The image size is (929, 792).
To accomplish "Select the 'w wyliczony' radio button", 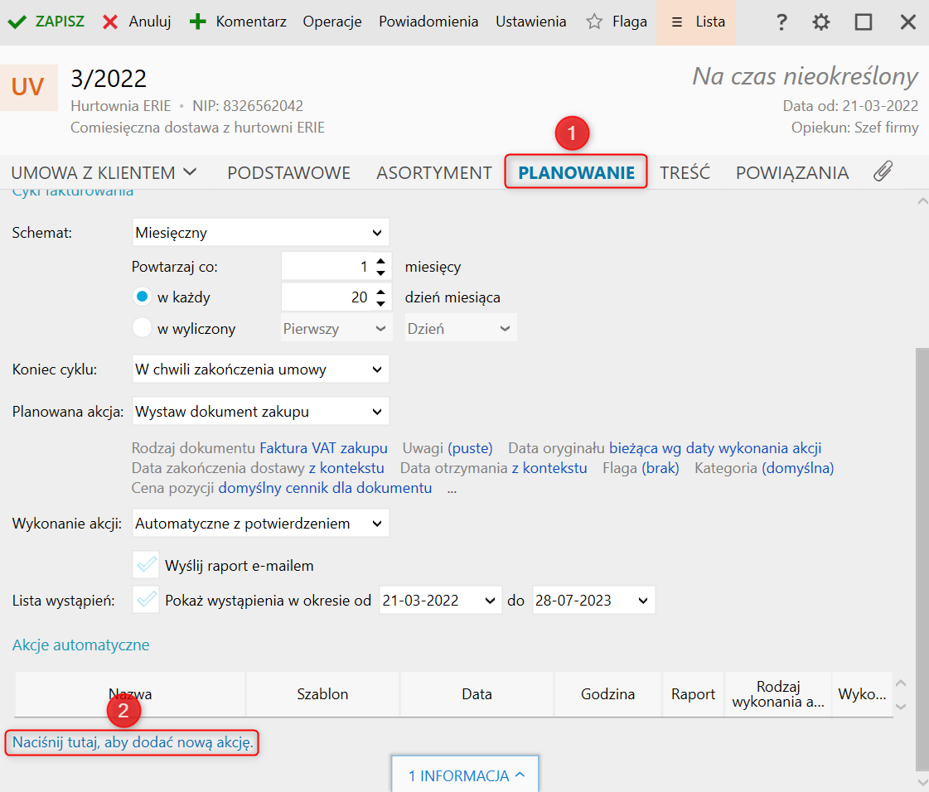I will pyautogui.click(x=143, y=327).
